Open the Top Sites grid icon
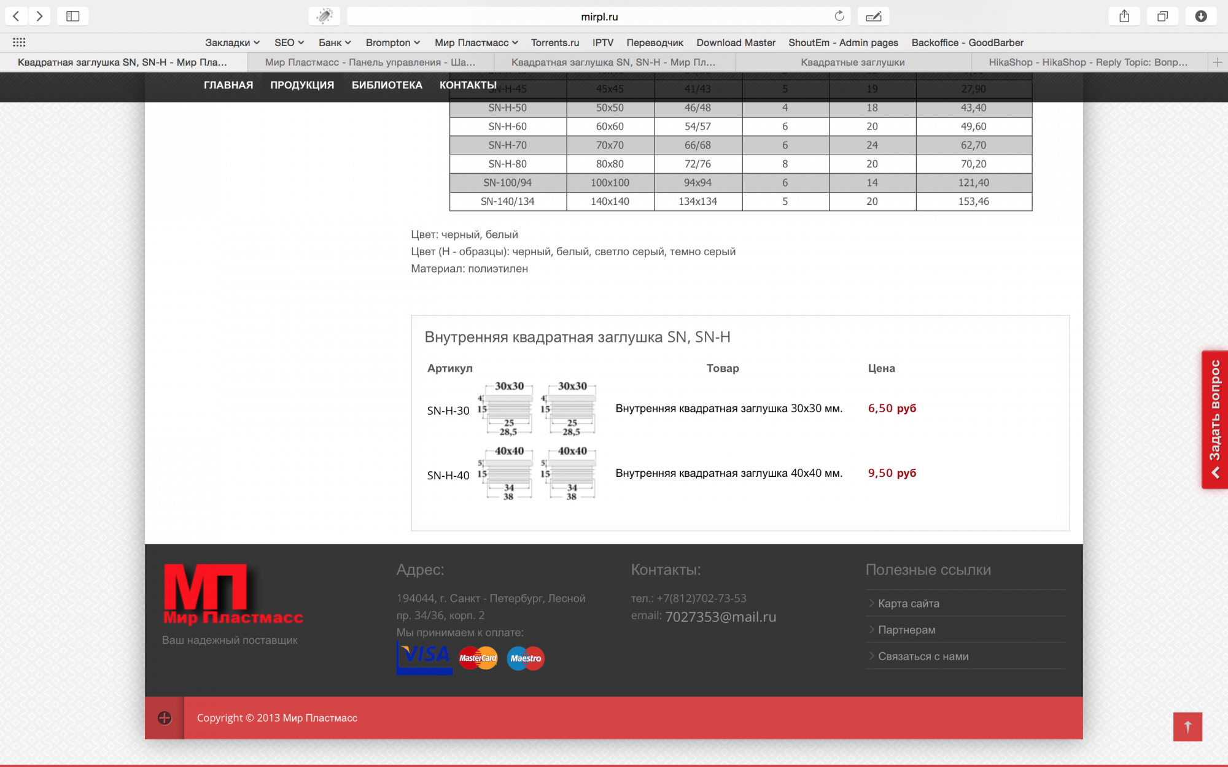 pos(19,42)
